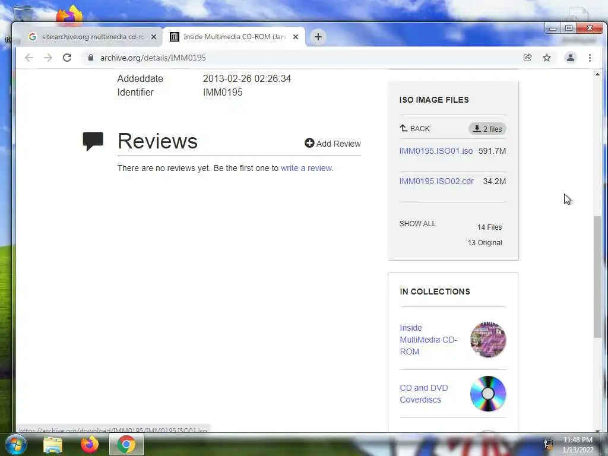
Task: Click the address bar URL
Action: coord(153,58)
